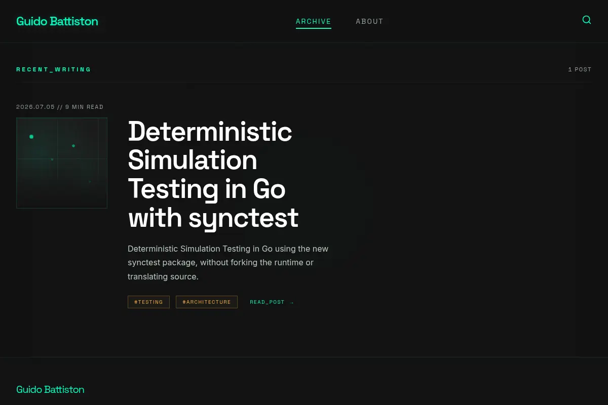Click the large bright green dot in the thumbnail
Screen dimensions: 608x405
click(x=31, y=137)
